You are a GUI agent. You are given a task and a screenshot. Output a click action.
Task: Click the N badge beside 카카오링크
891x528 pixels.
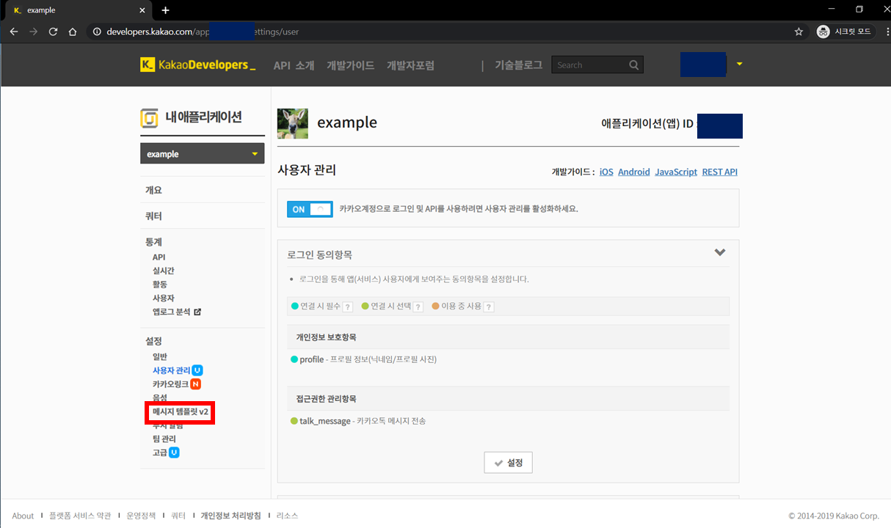196,384
